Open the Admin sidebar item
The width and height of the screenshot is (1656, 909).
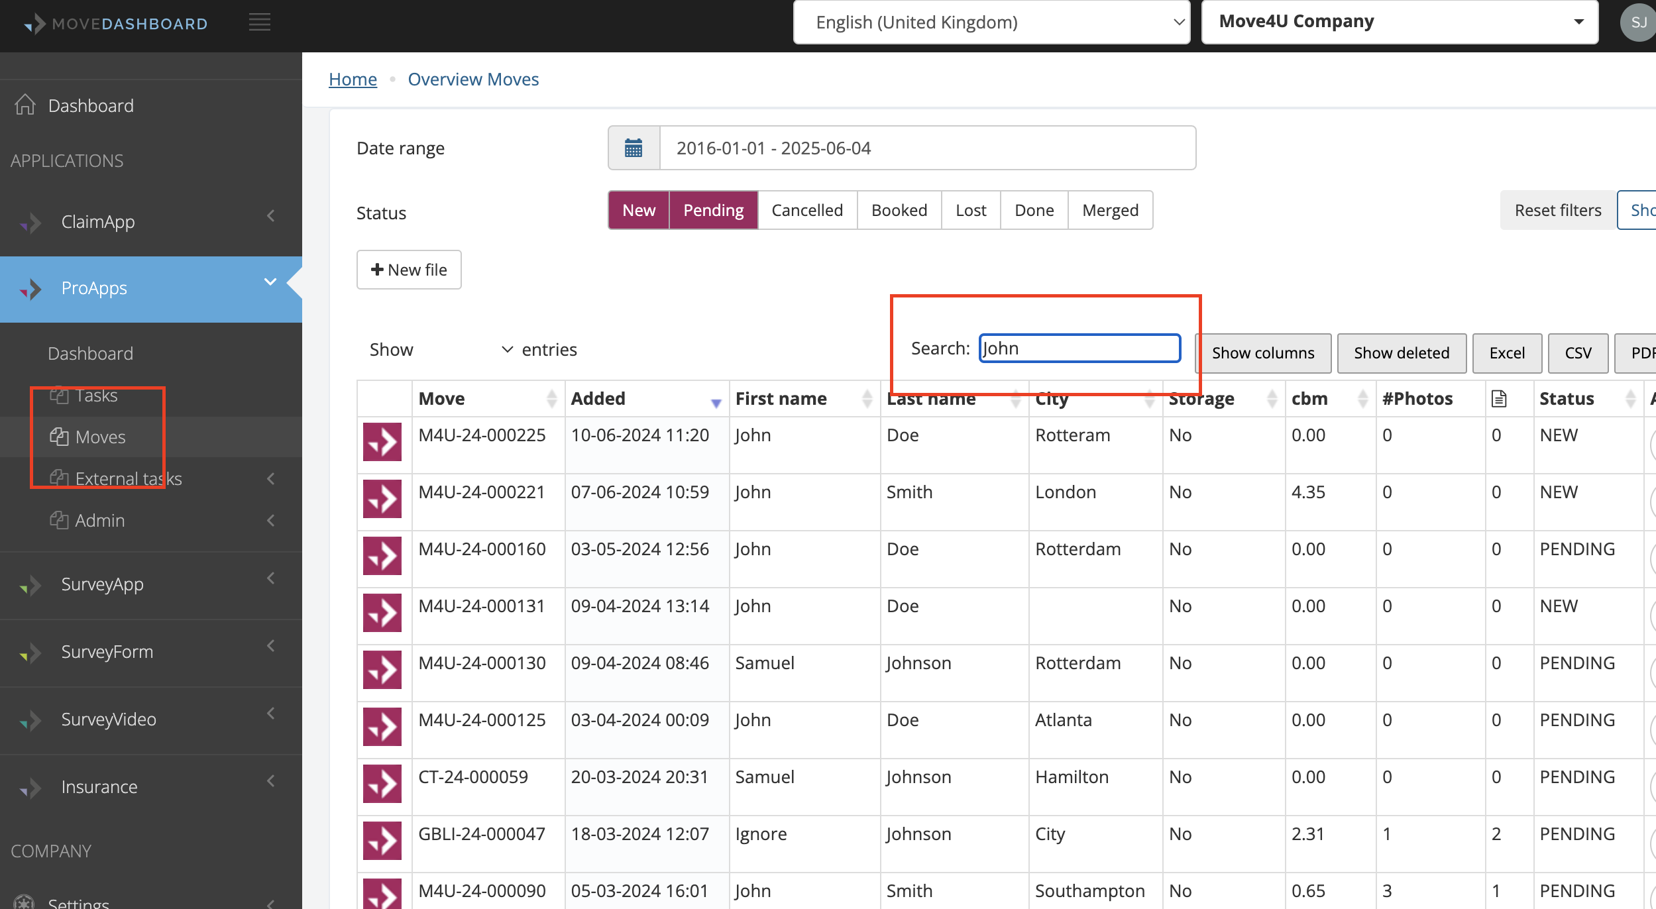99,520
